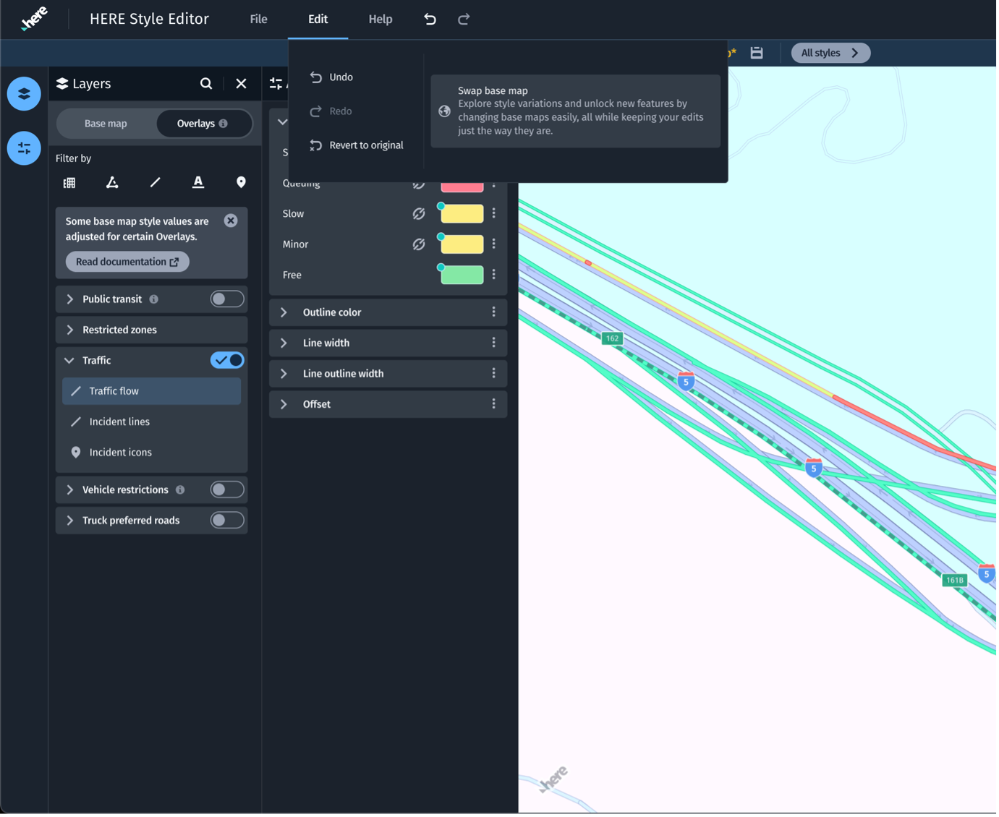Pick the Free green color swatch
Screen dimensions: 999x817
[463, 275]
